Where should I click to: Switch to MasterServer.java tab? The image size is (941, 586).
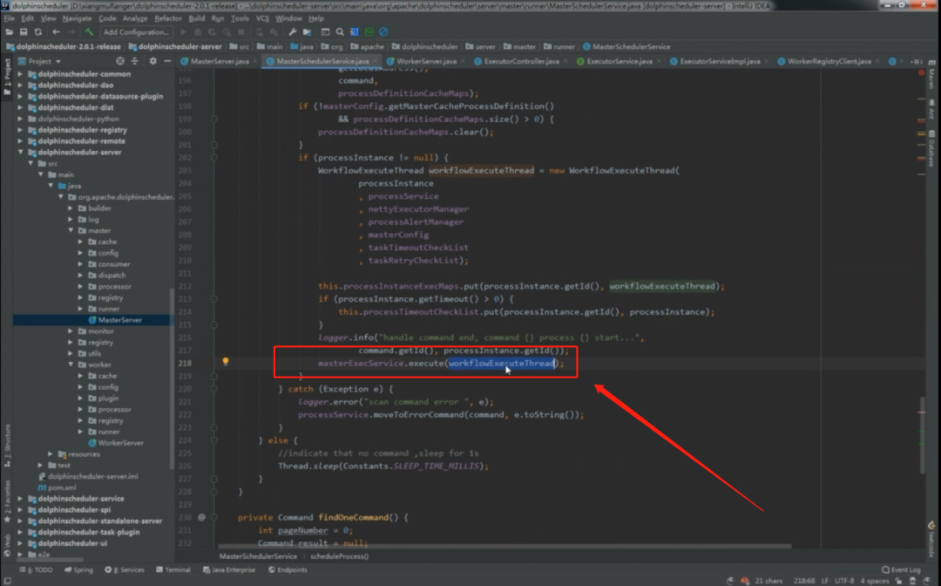[219, 61]
